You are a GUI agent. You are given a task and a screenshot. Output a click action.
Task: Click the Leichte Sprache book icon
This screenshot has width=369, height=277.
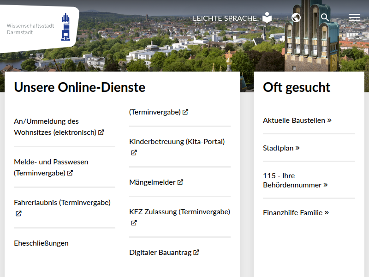(267, 18)
